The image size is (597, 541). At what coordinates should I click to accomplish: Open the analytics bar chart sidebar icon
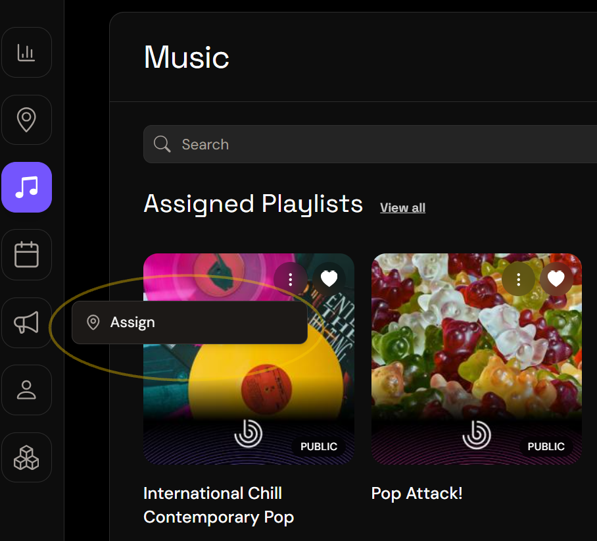(26, 52)
